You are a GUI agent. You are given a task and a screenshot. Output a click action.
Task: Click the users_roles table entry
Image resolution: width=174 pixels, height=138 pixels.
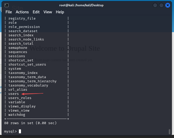click(20, 98)
